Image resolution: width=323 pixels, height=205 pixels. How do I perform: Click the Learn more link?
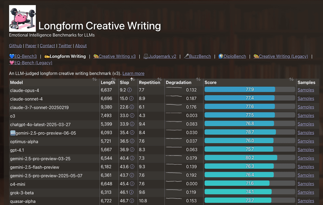(133, 73)
